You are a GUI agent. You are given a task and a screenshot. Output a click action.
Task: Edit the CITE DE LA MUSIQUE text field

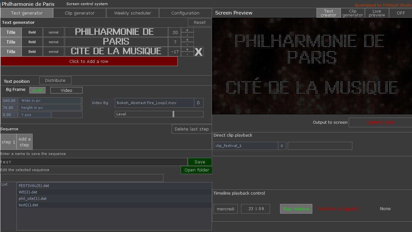tap(116, 52)
